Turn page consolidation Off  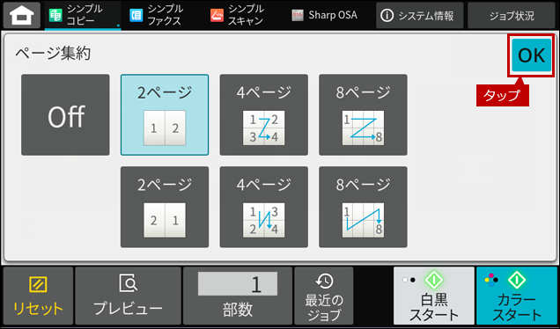[x=65, y=115]
